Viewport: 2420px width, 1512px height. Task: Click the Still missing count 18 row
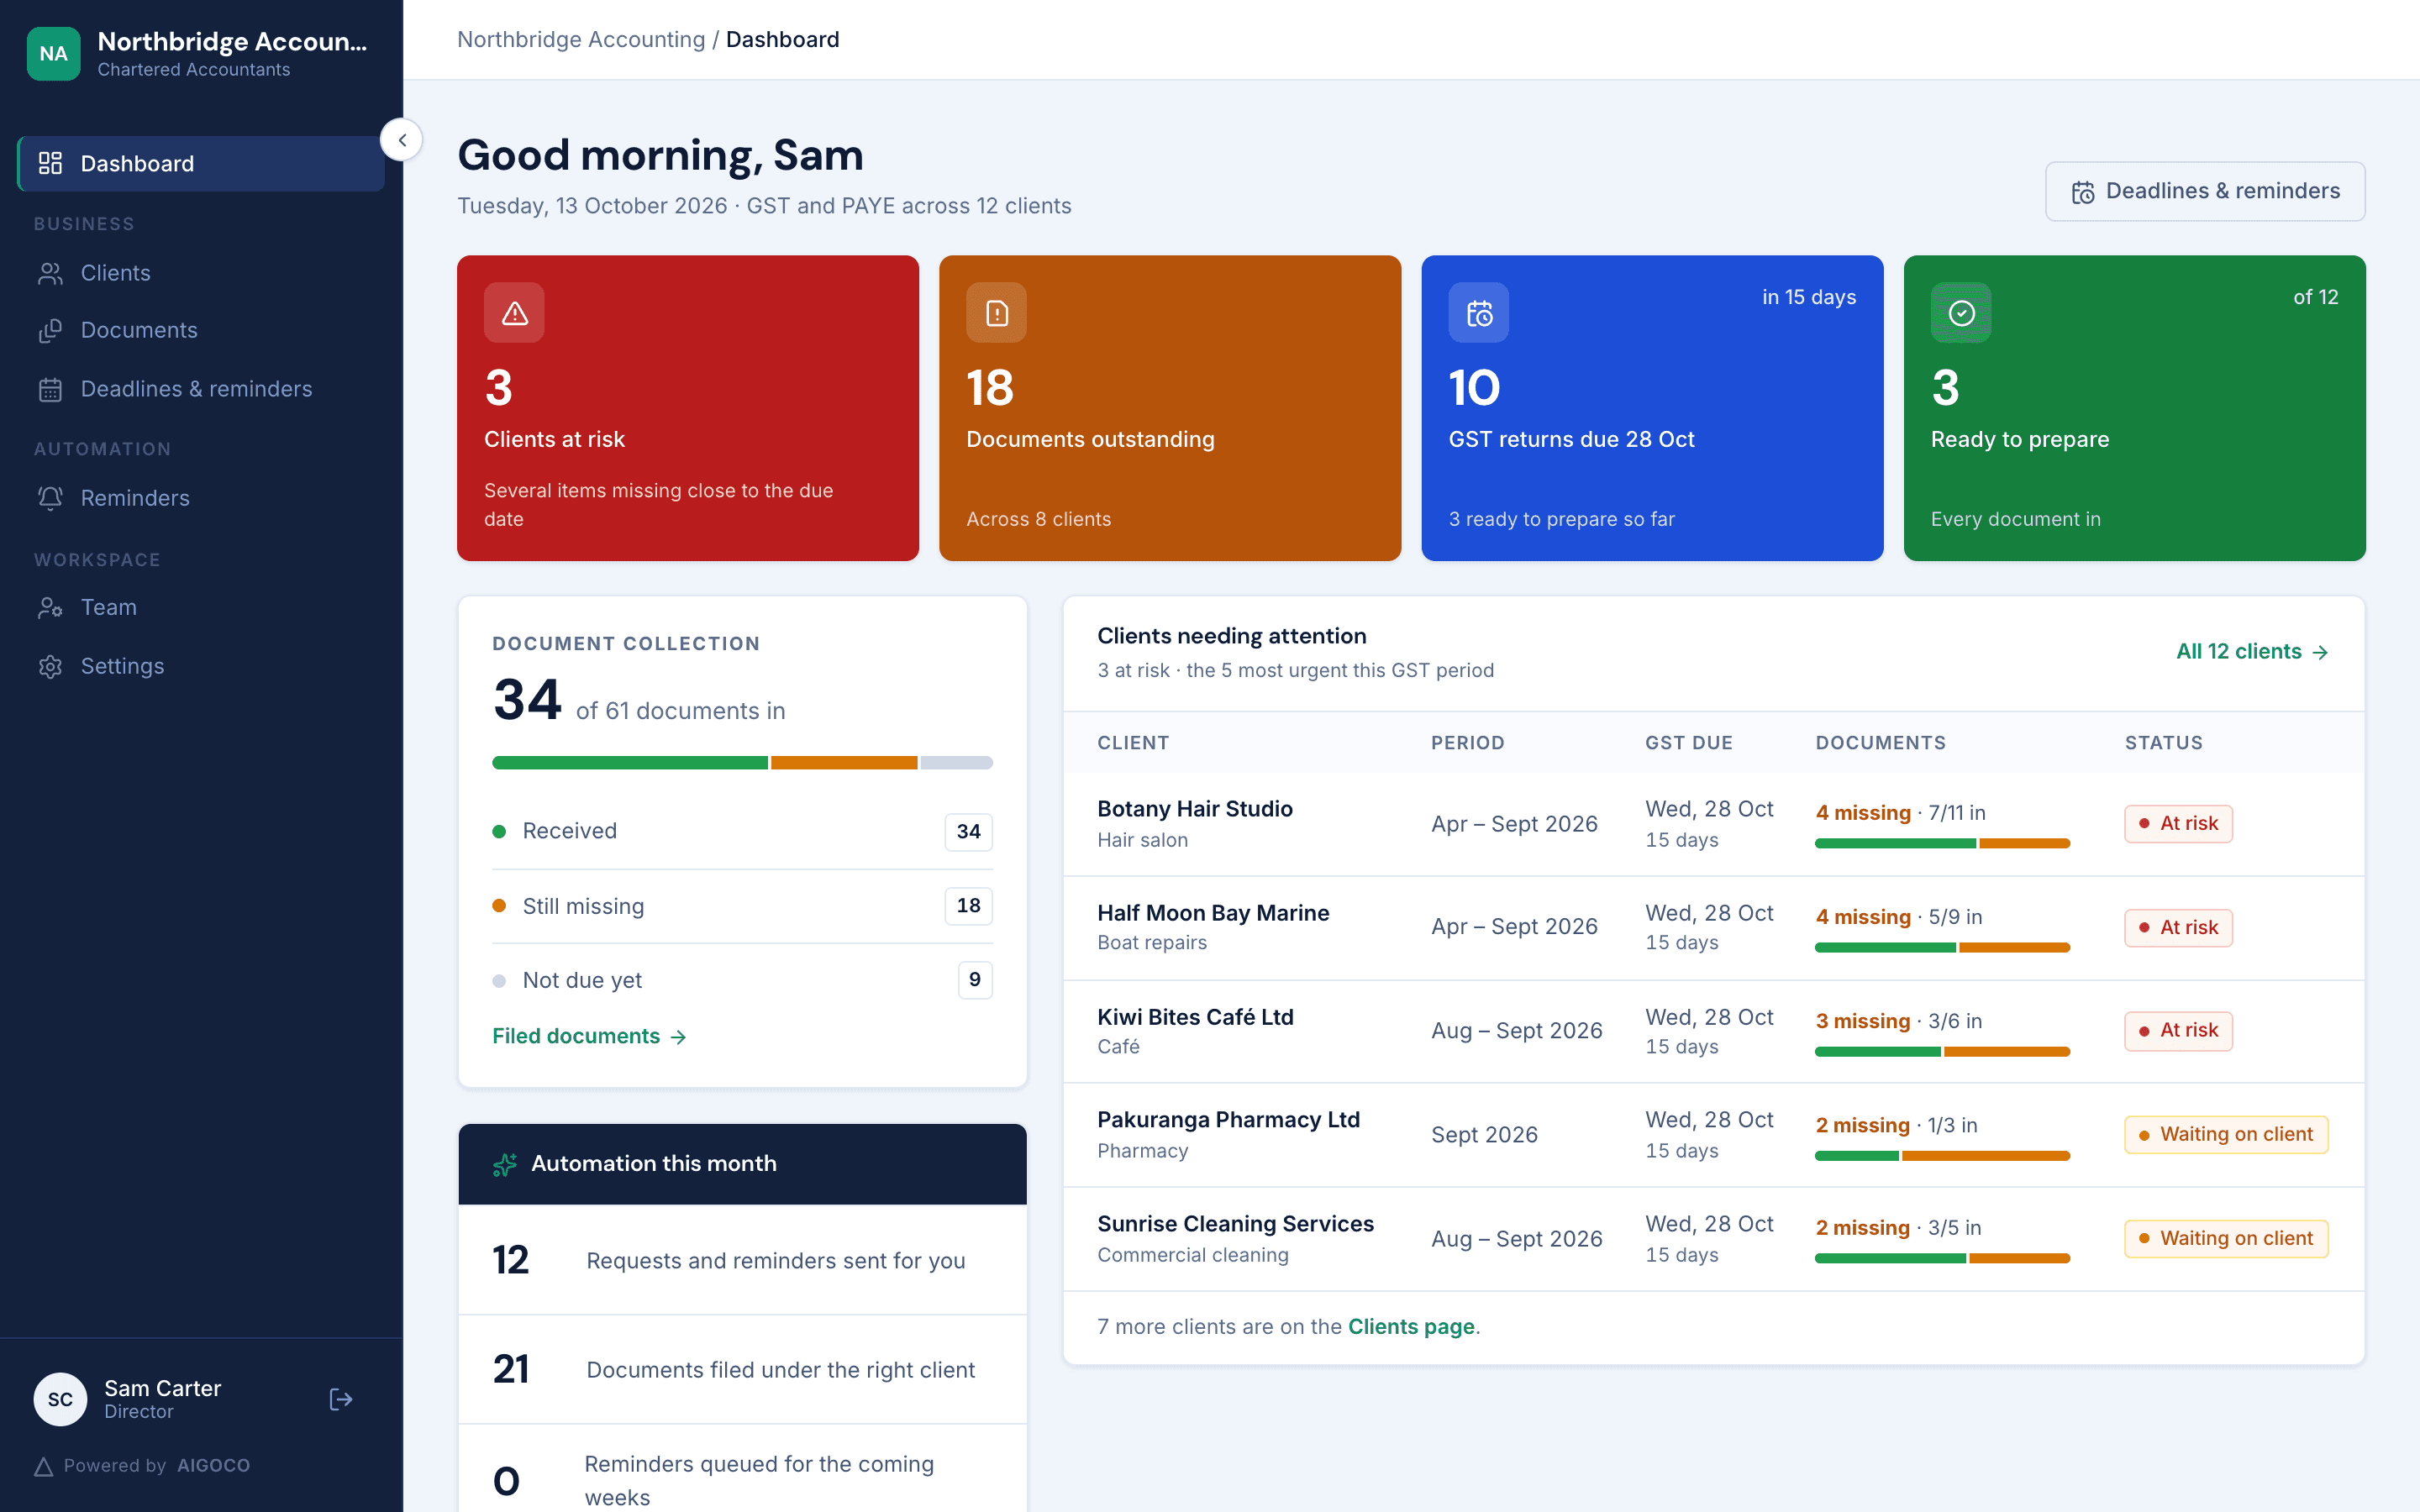[742, 906]
